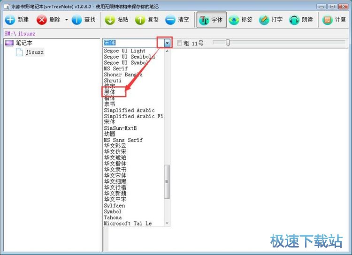Click the 粘贴 (Paste) down-arrow icon
The width and height of the screenshot is (352, 255).
pos(110,20)
